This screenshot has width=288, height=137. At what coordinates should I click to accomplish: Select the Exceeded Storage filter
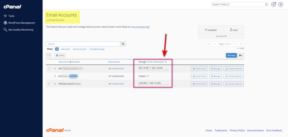click(97, 49)
